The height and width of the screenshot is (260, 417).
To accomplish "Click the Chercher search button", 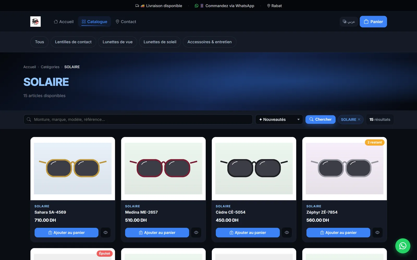I will coord(320,119).
